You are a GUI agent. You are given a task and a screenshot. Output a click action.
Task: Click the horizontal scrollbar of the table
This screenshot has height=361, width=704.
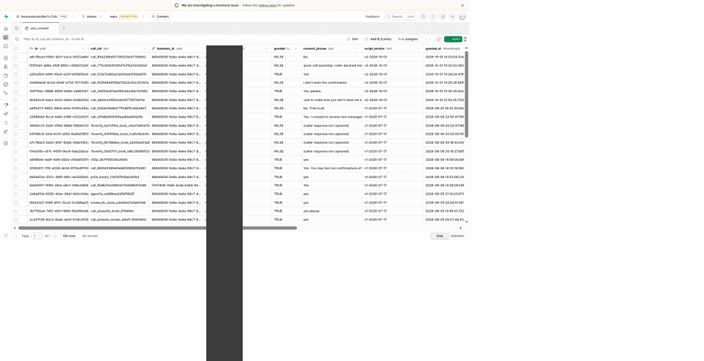point(157,228)
